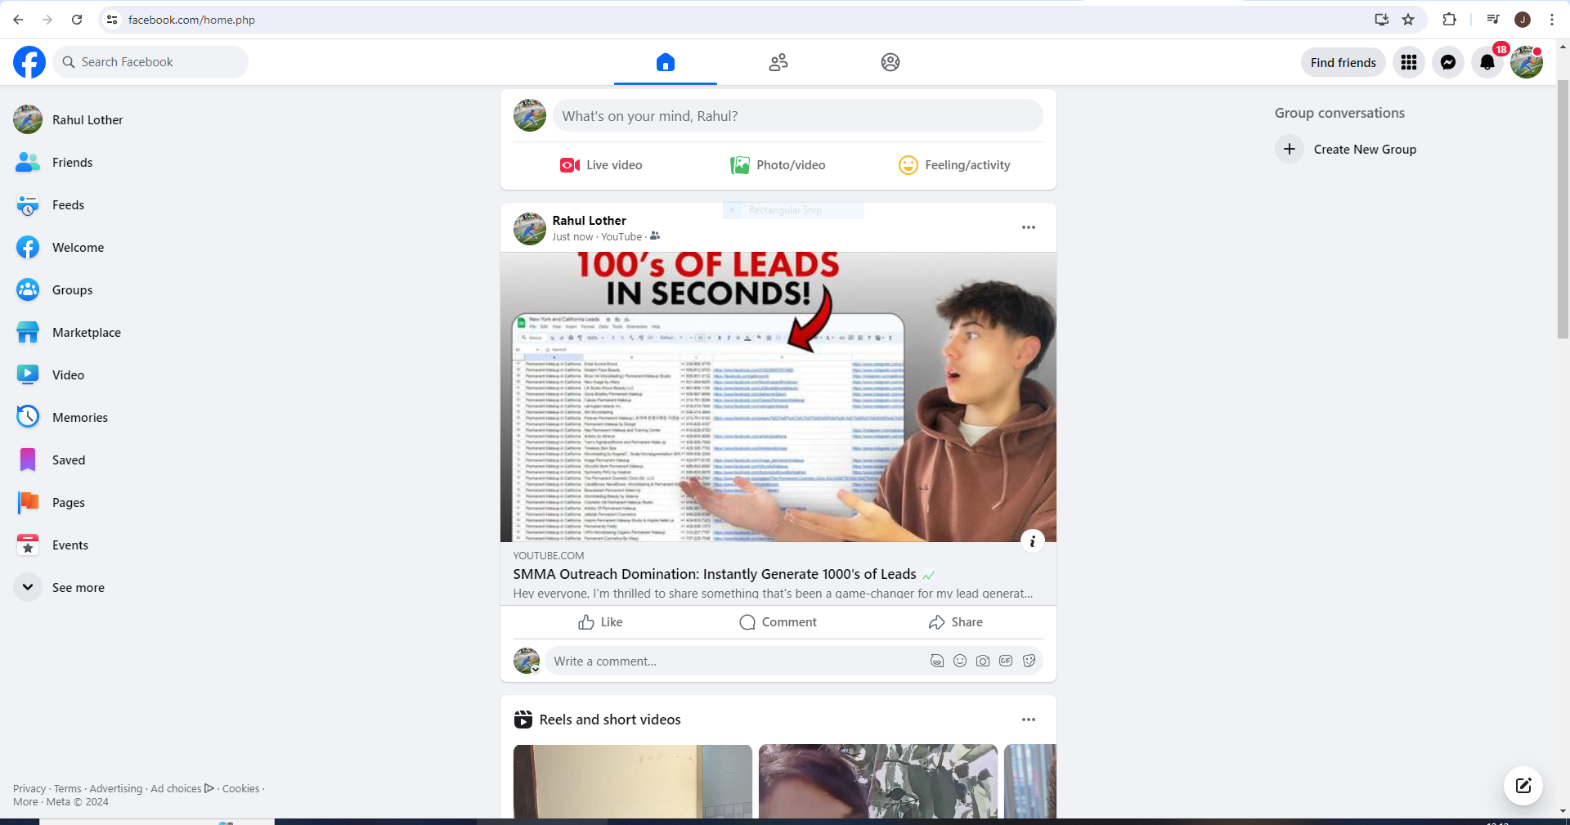Click the address bar URL

pyautogui.click(x=191, y=20)
